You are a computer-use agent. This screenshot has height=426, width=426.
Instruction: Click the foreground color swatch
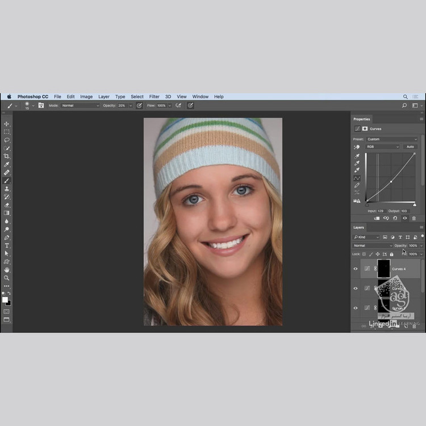[x=5, y=299]
